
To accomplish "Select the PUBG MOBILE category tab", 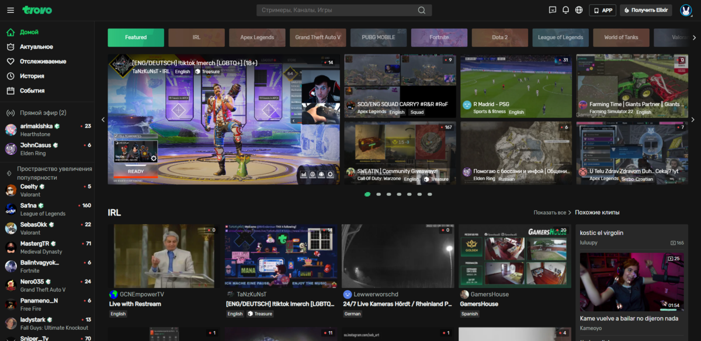I will 379,37.
